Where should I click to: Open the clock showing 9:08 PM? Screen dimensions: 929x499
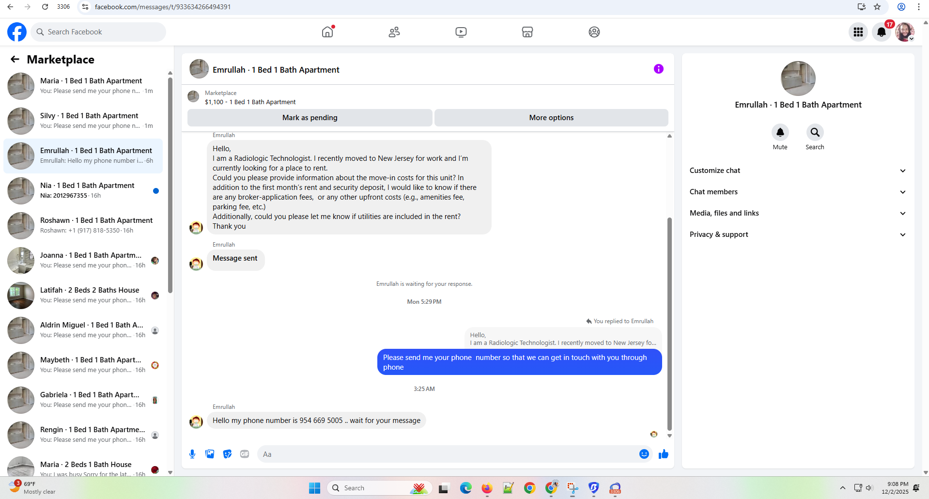(895, 488)
